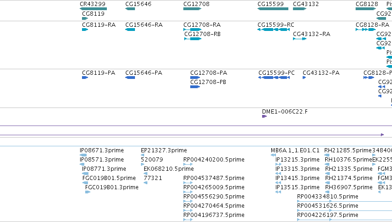Screen dimensions: 392x222
Task: Select protein CG15646-PA
Action: [130, 78]
